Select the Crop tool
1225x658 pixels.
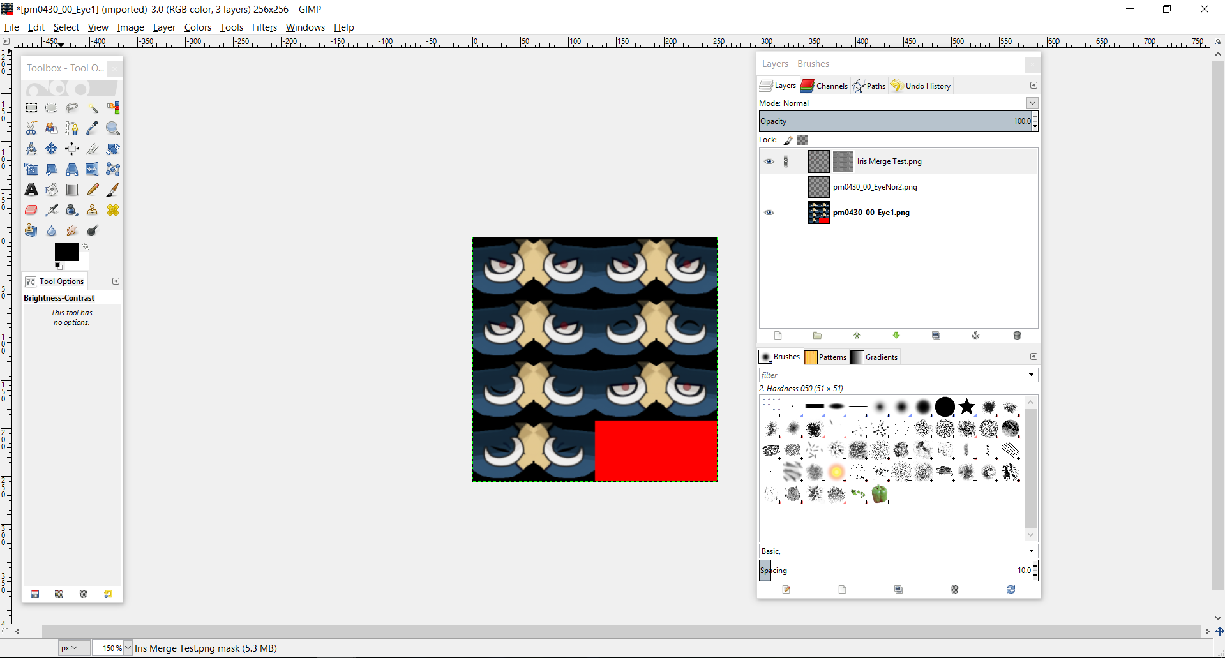tap(93, 149)
